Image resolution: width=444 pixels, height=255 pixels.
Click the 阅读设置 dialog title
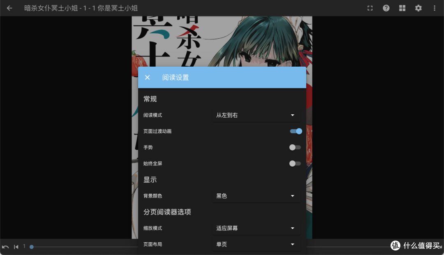(175, 77)
